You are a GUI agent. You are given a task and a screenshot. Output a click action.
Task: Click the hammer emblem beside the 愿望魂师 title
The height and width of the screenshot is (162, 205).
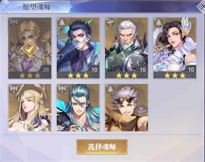(x=5, y=6)
